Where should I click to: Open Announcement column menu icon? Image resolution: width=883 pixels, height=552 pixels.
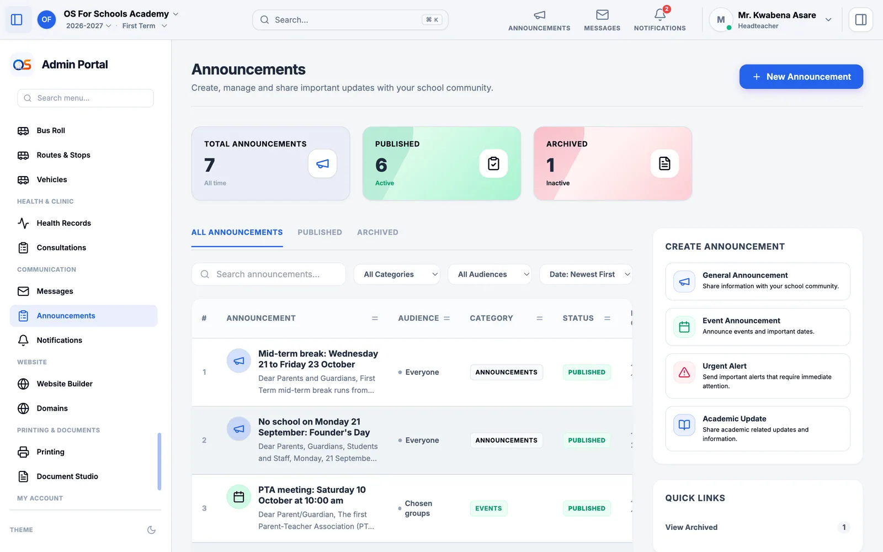coord(375,319)
